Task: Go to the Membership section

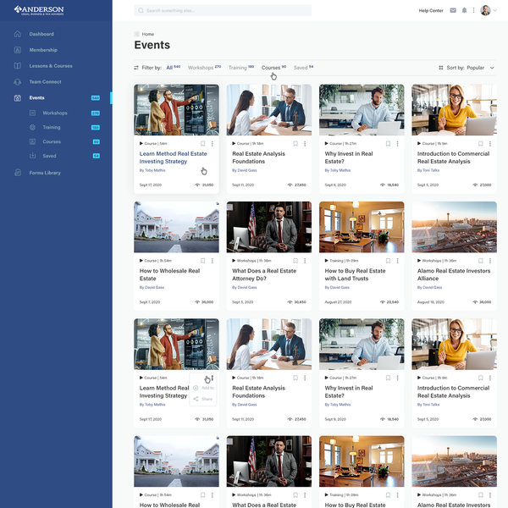Action: coord(43,50)
